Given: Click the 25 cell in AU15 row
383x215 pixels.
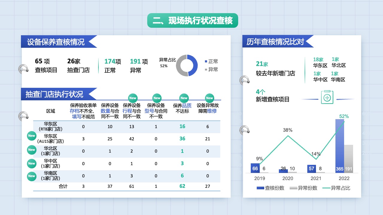Looking at the screenshot, I should (110, 139).
